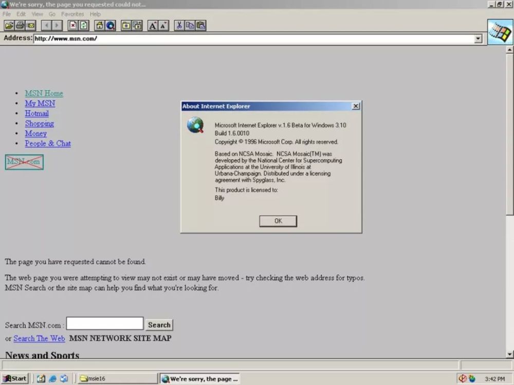Open the Hotmail link
The height and width of the screenshot is (385, 514).
36,113
